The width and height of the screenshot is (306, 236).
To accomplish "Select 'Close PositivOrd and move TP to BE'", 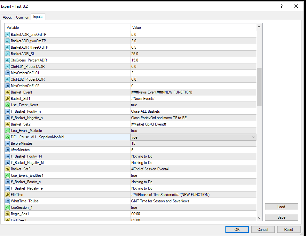I will (x=159, y=118).
